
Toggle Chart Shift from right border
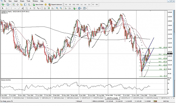coord(70,8)
